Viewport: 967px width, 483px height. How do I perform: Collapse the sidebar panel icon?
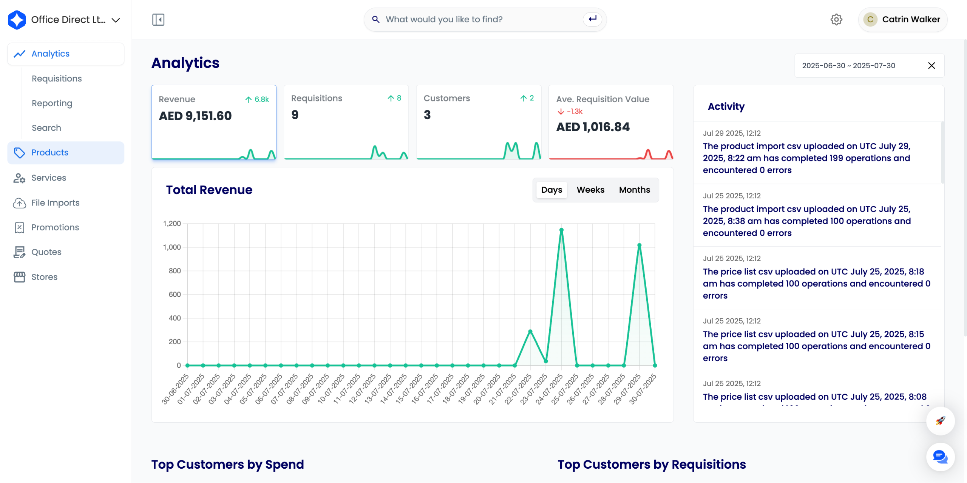tap(158, 20)
